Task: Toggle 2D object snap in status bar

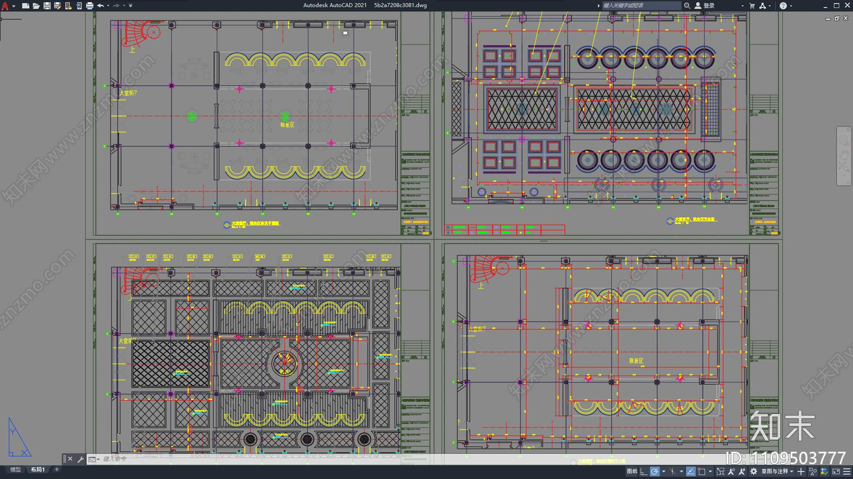Action: pos(702,472)
